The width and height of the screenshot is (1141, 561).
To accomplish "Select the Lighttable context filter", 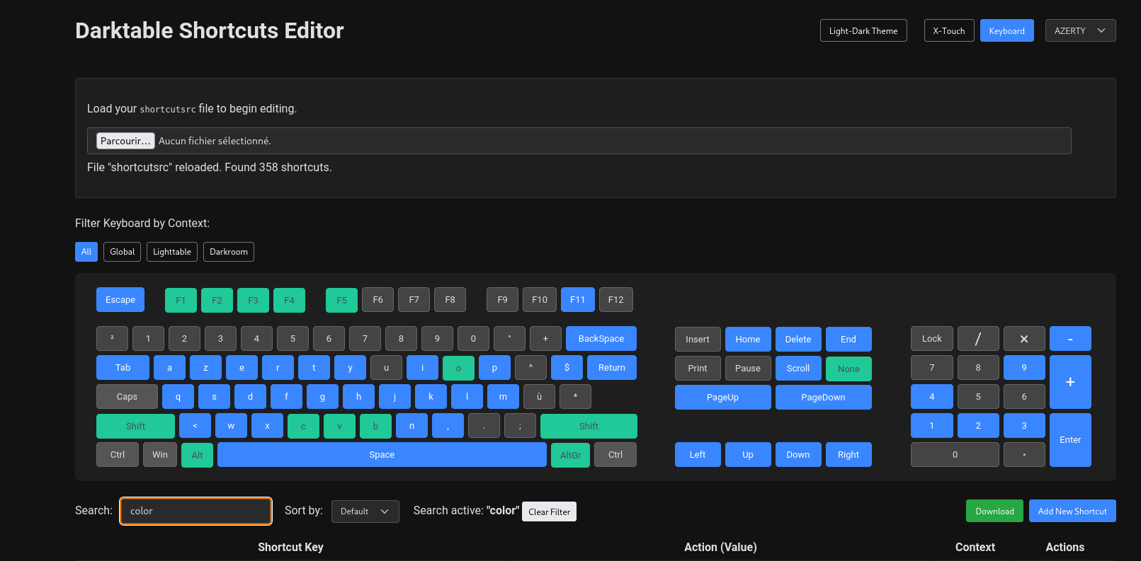I will click(x=171, y=252).
